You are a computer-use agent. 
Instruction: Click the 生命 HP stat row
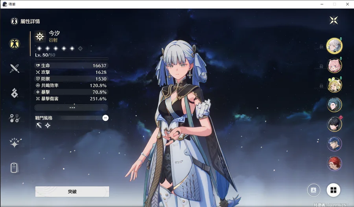point(71,66)
